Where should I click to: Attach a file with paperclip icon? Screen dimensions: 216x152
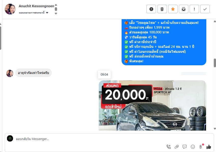176,147
